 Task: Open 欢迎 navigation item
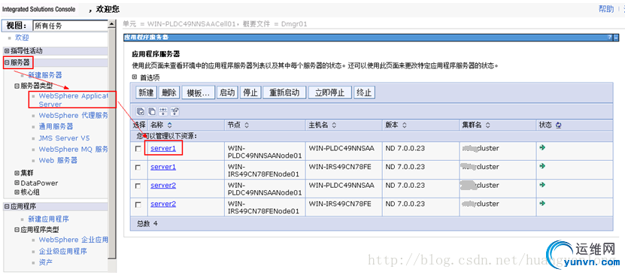point(22,38)
